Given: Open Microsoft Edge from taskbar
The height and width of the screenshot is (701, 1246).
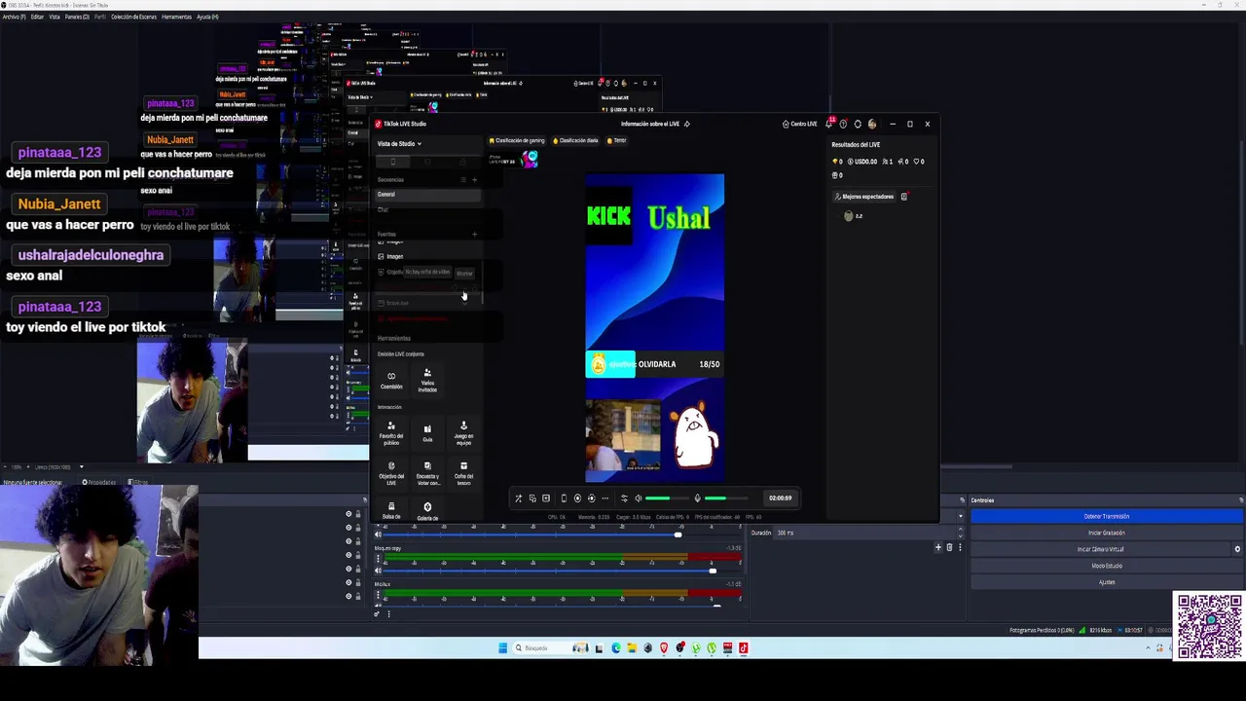Looking at the screenshot, I should [616, 648].
